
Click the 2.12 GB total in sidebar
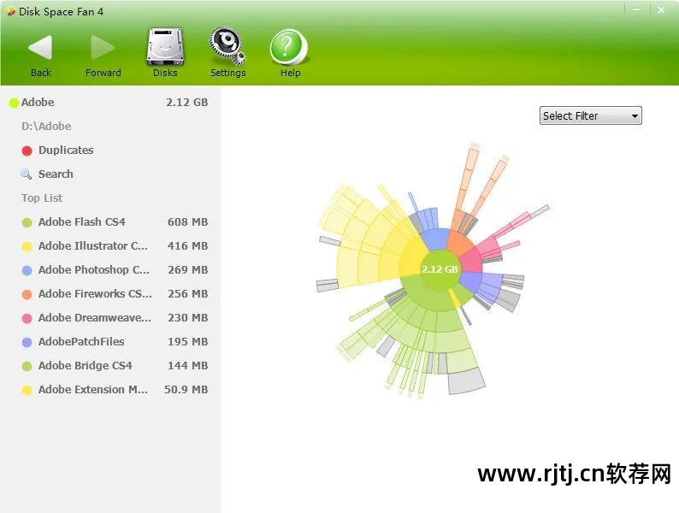coord(186,102)
